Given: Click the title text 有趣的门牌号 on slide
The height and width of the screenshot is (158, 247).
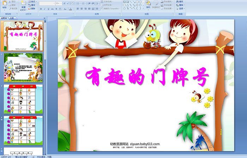Looking at the screenshot, I should [147, 77].
